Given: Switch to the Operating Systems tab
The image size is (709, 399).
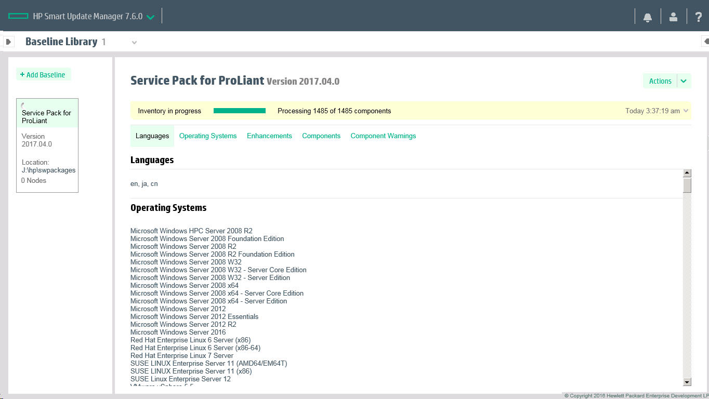Looking at the screenshot, I should click(x=208, y=136).
